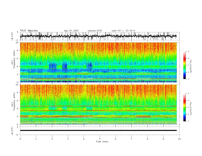This screenshot has width=202, height=156.
Task: Click the "-7" label on upper color bar
Action: (188, 79)
